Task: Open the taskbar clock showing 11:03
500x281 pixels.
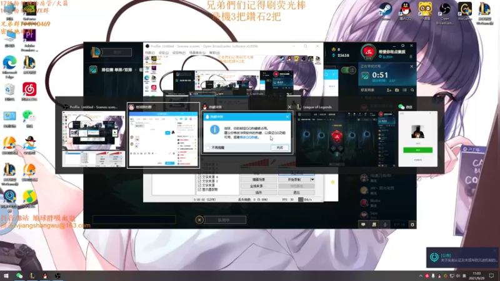Action: click(476, 275)
